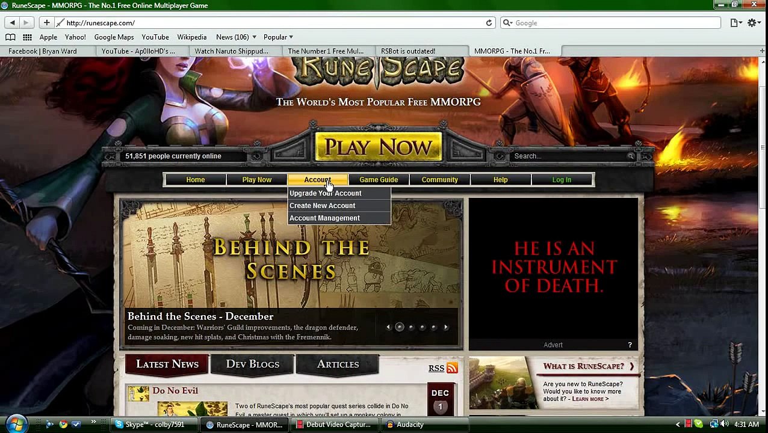Open the Windows Start orb
The height and width of the screenshot is (433, 768).
pyautogui.click(x=16, y=424)
